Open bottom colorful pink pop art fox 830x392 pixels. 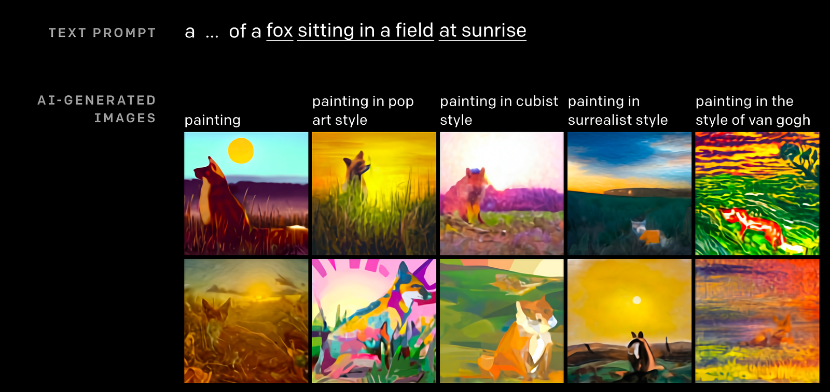tap(374, 321)
